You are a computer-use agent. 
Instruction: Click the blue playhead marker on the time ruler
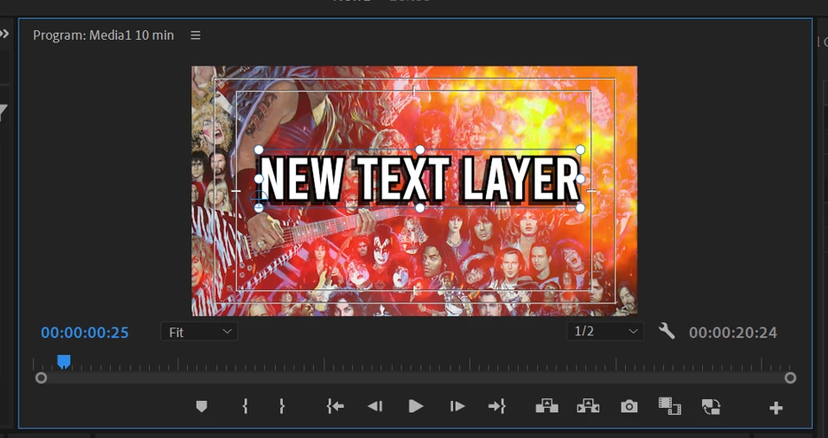point(64,361)
